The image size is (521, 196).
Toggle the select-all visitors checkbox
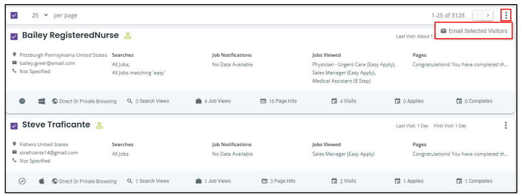[x=14, y=15]
